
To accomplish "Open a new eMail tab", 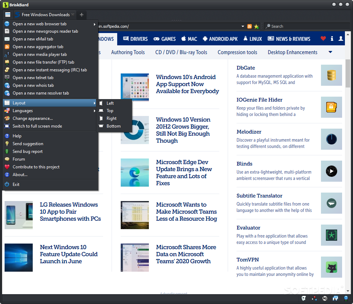I will (50, 39).
